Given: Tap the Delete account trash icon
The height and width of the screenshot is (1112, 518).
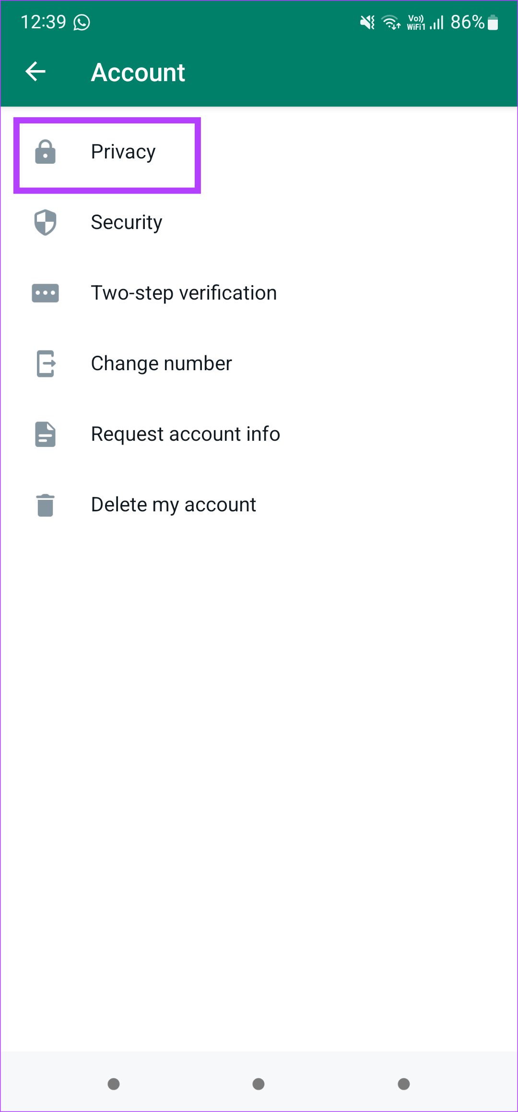Looking at the screenshot, I should coord(46,505).
